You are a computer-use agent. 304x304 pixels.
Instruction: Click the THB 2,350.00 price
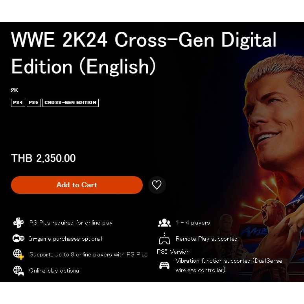coord(43,158)
